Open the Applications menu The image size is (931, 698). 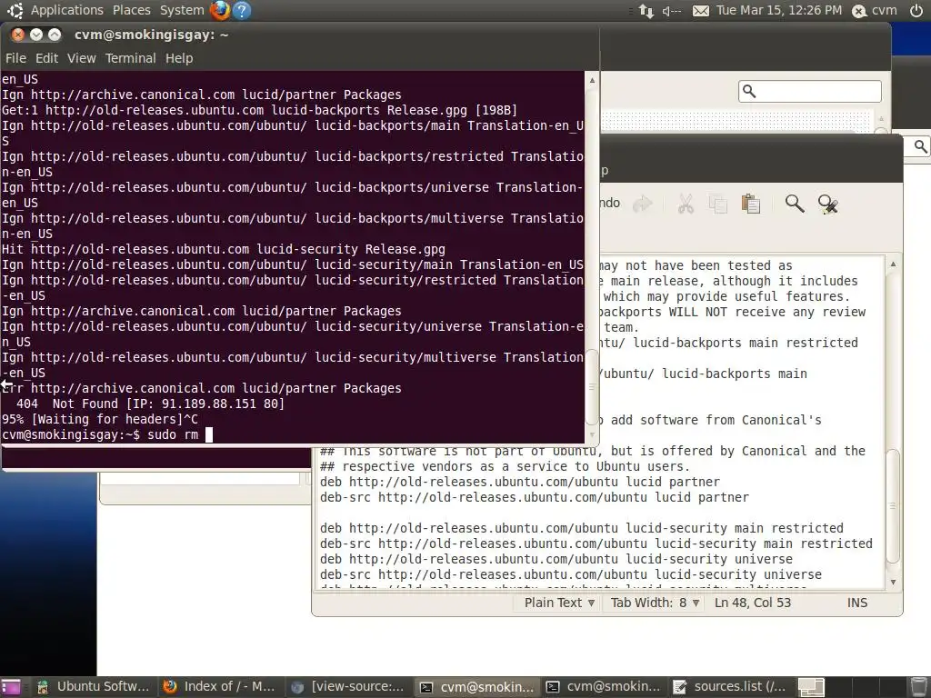point(67,10)
